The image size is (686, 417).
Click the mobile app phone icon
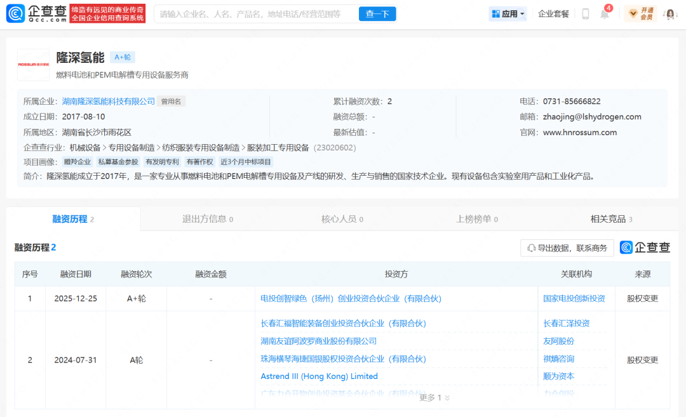(585, 13)
